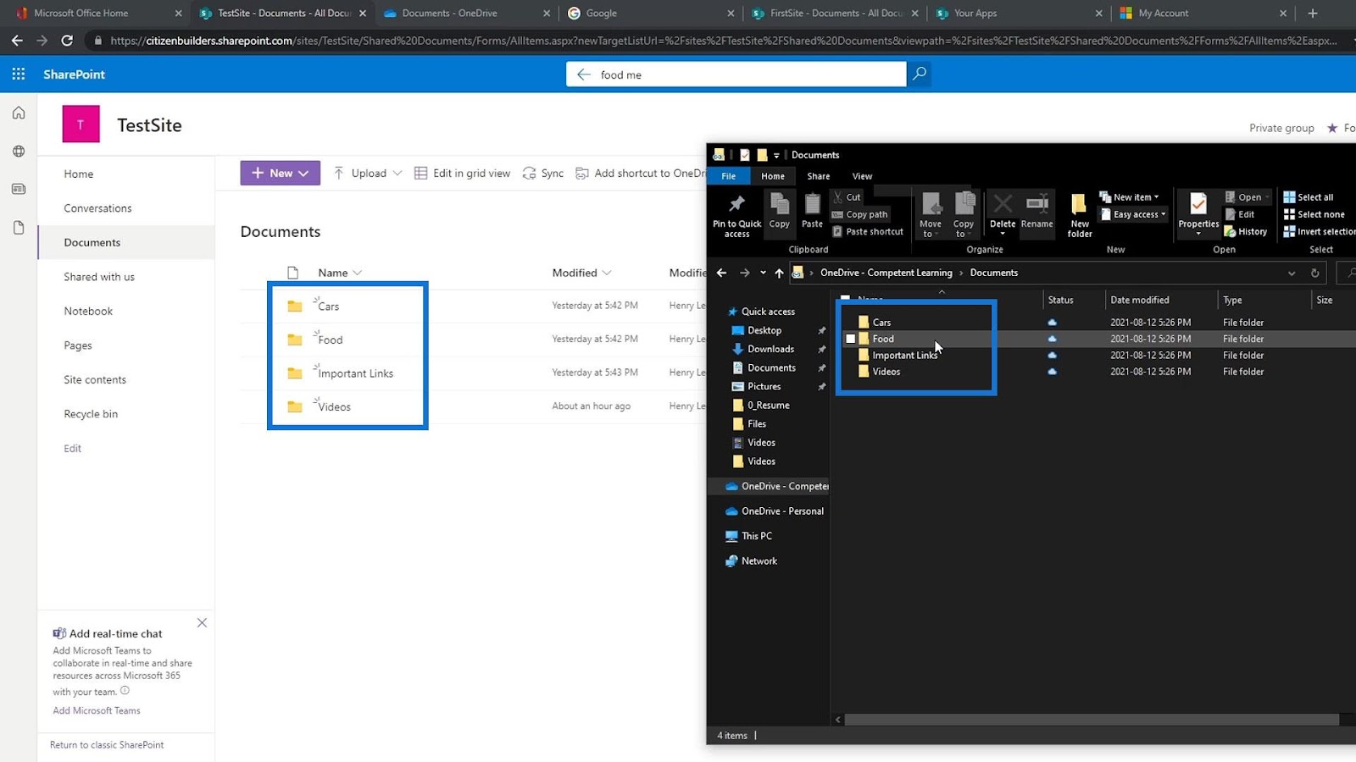Click the Paste icon in Explorer ribbon
This screenshot has height=762, width=1356.
[812, 211]
